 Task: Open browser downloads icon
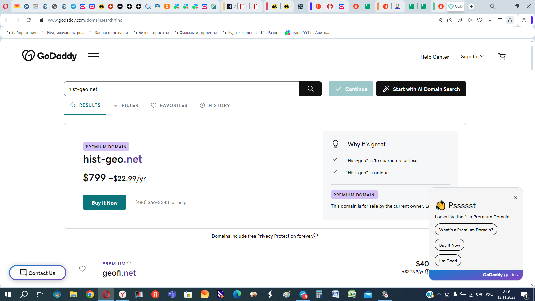click(490, 20)
